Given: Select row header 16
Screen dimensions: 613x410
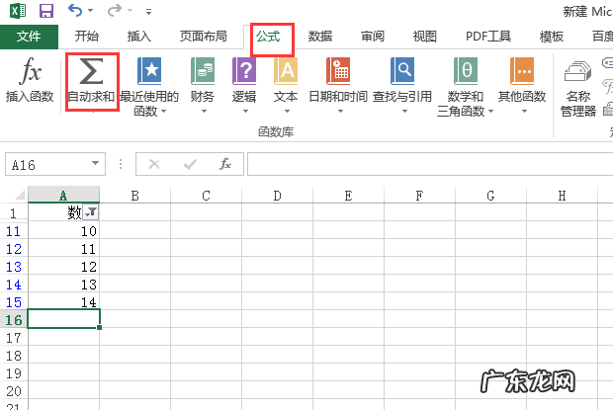Looking at the screenshot, I should coord(14,320).
